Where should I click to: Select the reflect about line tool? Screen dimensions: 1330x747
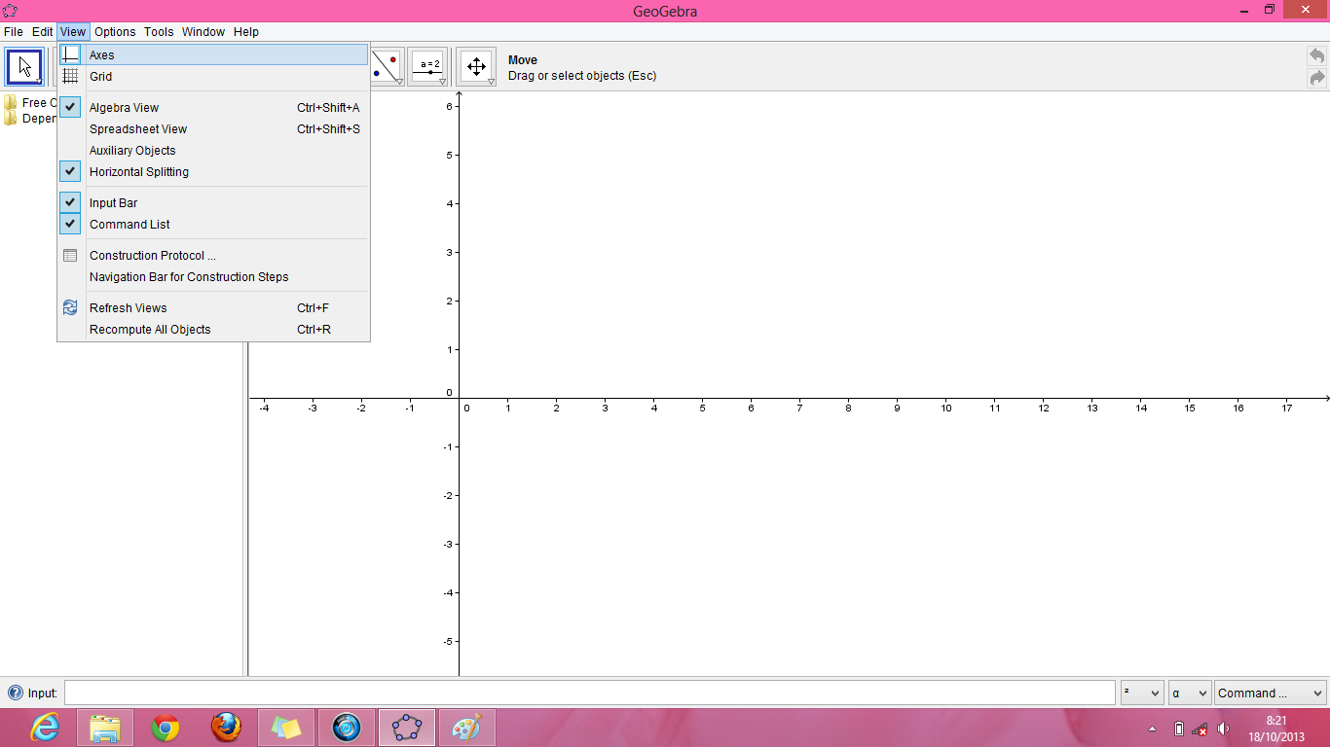[387, 67]
